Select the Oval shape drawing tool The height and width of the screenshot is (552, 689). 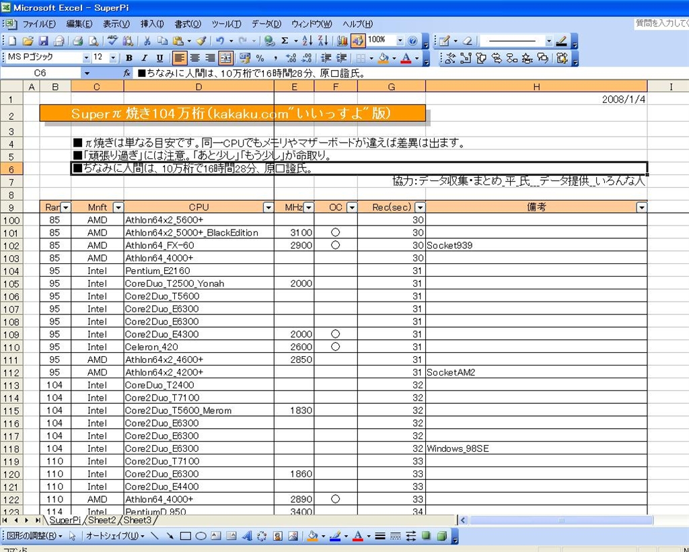coord(201,537)
